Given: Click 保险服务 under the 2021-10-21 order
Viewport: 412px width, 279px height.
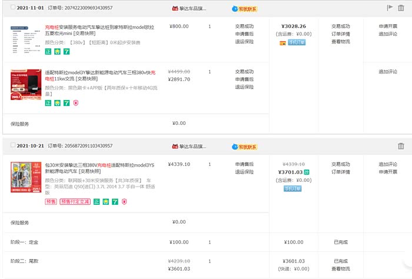Looking at the screenshot, I should coord(19,222).
